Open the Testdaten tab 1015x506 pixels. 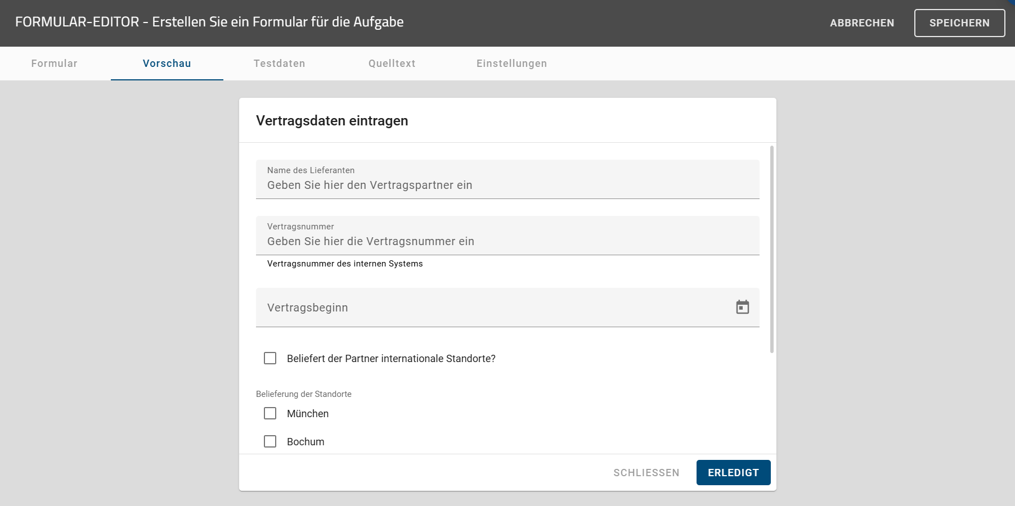pos(280,64)
